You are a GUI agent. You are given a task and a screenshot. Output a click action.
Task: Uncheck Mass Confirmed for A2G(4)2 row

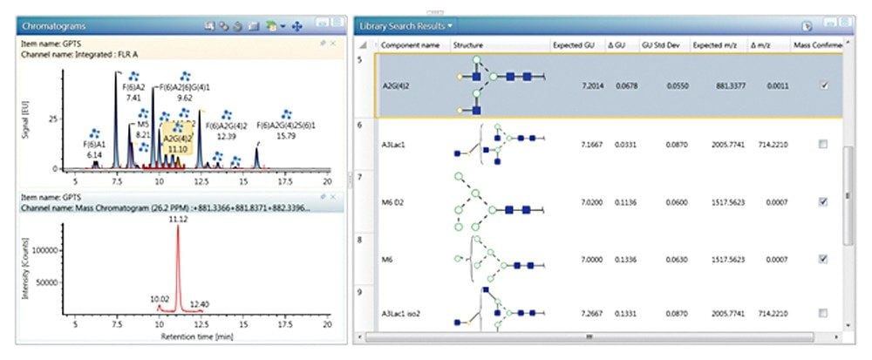pyautogui.click(x=824, y=86)
